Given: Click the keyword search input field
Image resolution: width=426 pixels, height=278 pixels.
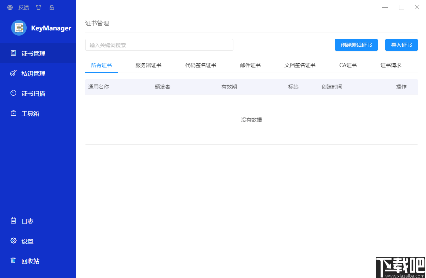Looking at the screenshot, I should [x=159, y=44].
